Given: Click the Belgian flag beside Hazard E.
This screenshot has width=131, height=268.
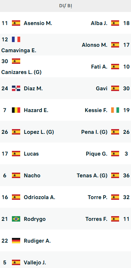Looking at the screenshot, I should 16,110.
